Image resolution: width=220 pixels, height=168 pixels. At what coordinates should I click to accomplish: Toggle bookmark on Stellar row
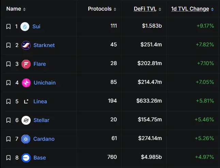click(x=9, y=120)
